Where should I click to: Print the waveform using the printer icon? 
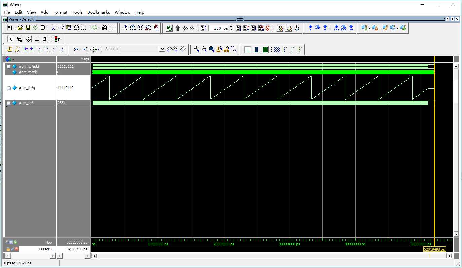tap(43, 28)
